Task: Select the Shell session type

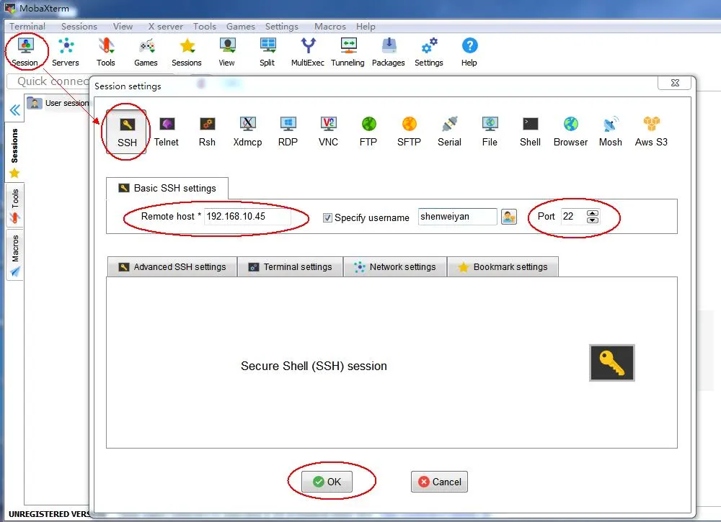Action: click(530, 132)
